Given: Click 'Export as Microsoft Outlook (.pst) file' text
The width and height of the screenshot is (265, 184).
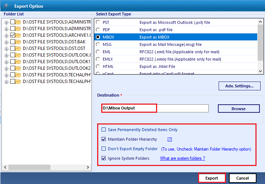Looking at the screenshot, I should 175,22.
